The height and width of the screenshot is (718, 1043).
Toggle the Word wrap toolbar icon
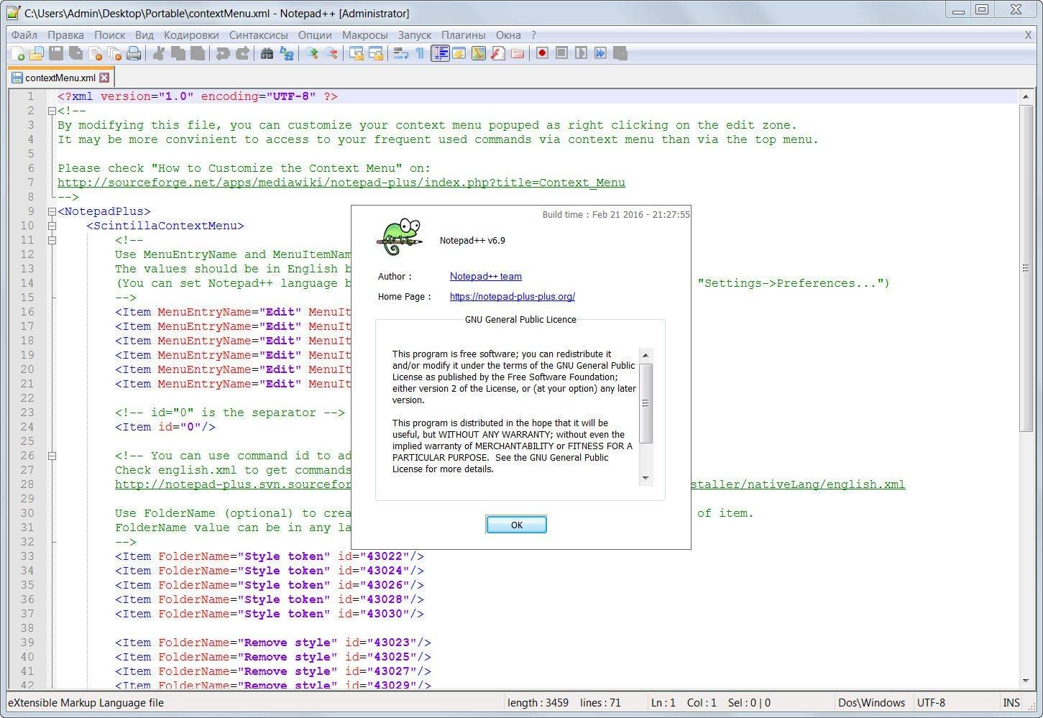click(401, 53)
